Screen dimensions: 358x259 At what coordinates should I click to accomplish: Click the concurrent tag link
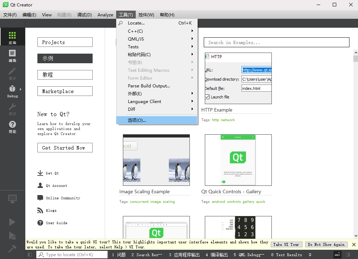[x=139, y=201]
